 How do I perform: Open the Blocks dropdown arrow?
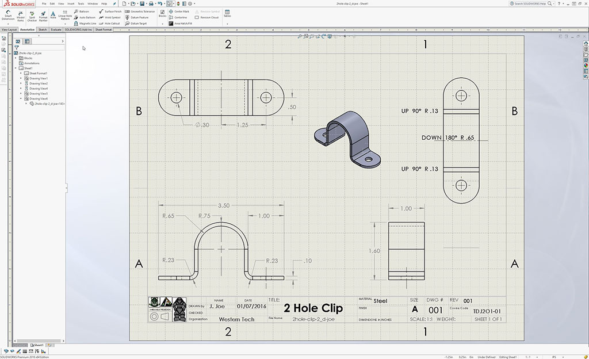point(162,24)
